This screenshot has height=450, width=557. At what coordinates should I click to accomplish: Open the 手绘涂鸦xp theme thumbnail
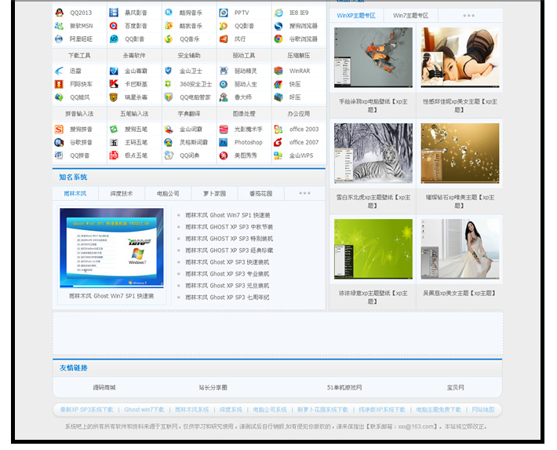pos(373,57)
